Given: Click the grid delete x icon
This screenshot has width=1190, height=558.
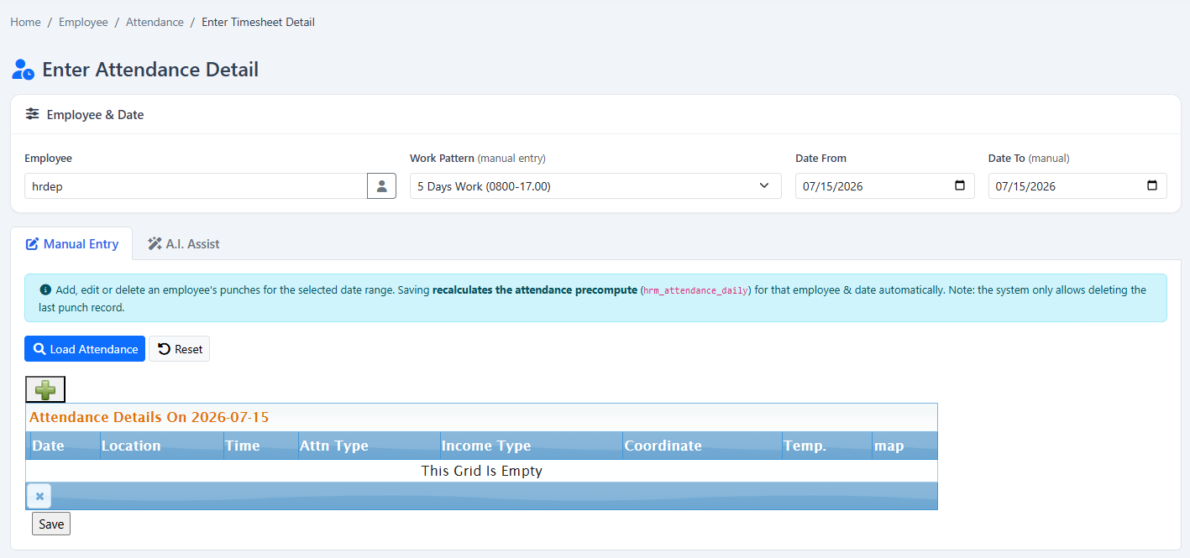Looking at the screenshot, I should [39, 496].
